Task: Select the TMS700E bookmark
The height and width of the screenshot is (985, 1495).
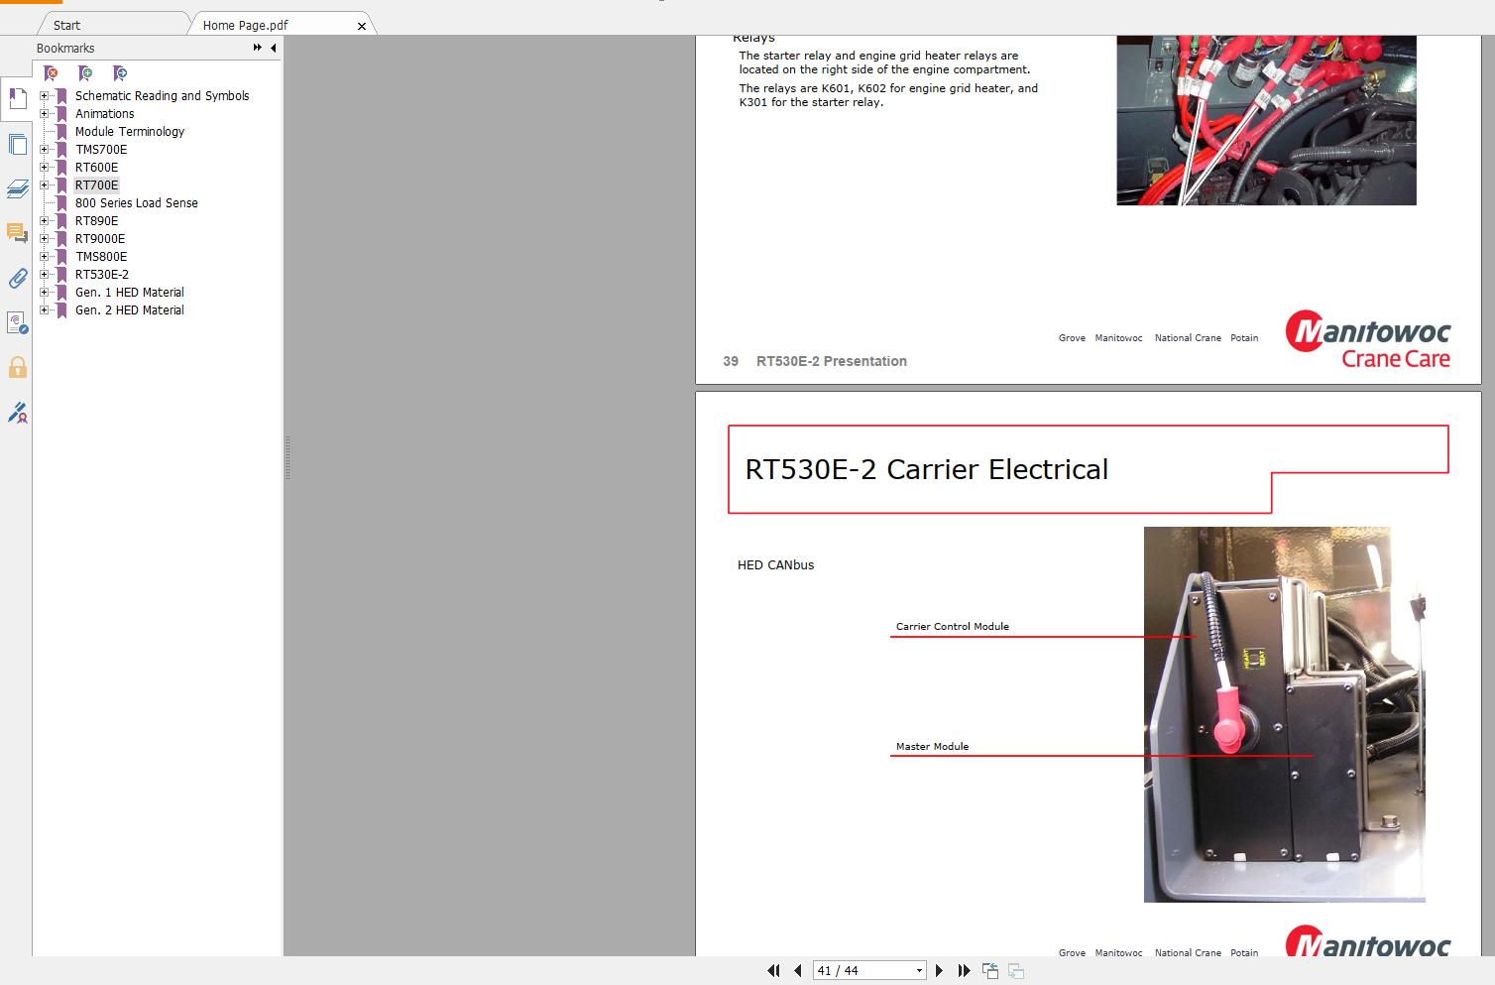Action: tap(101, 150)
